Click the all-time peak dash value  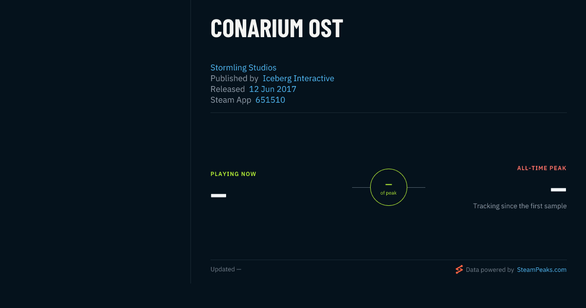pyautogui.click(x=558, y=190)
